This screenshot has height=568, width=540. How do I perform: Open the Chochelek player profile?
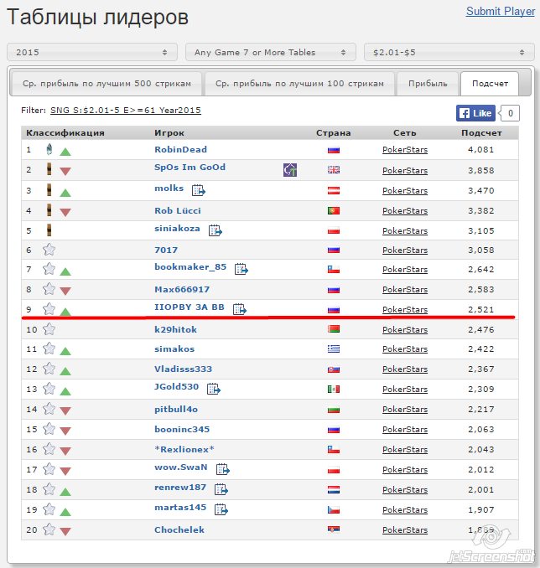(179, 529)
